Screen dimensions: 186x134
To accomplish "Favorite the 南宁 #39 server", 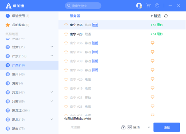I will [x=66, y=61].
